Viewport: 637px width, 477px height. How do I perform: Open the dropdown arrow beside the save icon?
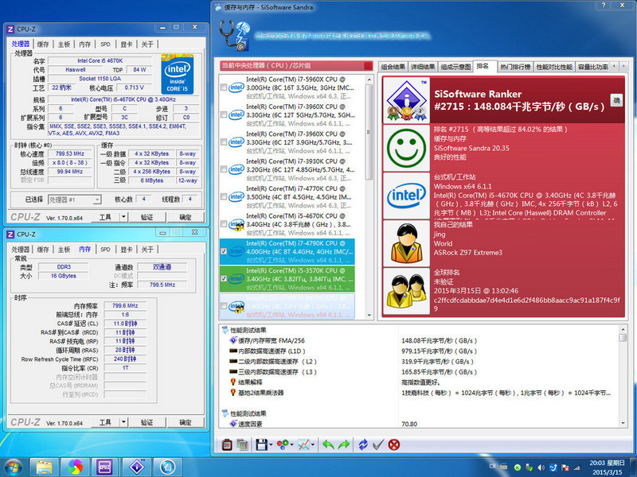coord(271,444)
